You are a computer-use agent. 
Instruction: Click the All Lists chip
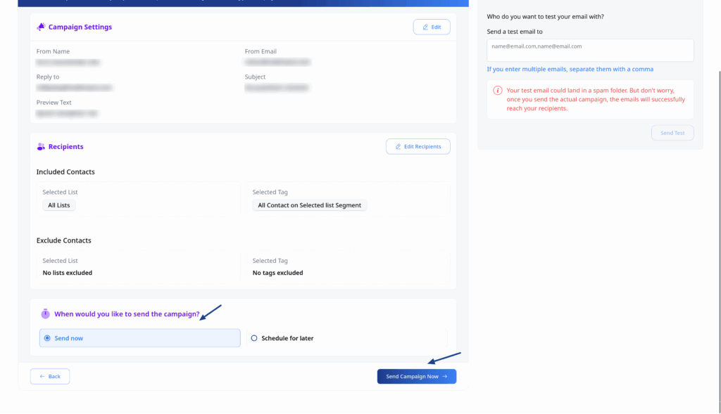[x=60, y=205]
